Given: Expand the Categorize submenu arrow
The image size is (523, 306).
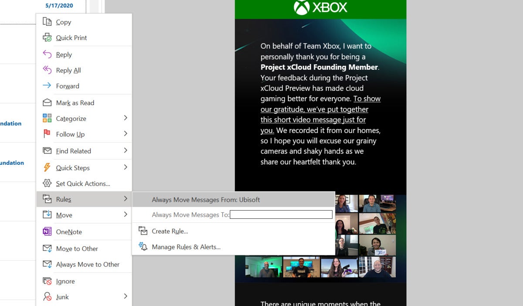Looking at the screenshot, I should coord(126,118).
